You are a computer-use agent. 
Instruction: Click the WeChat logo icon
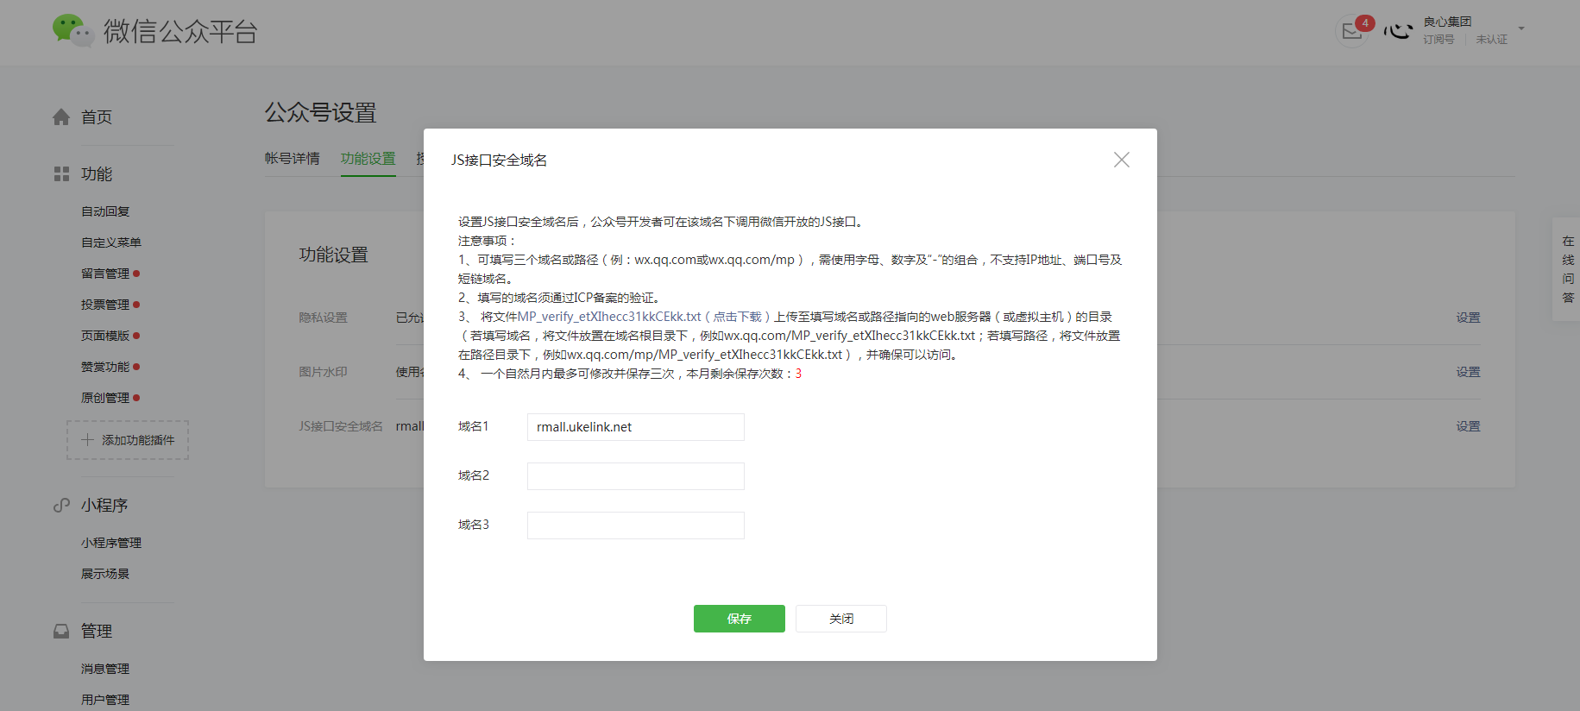pos(72,31)
